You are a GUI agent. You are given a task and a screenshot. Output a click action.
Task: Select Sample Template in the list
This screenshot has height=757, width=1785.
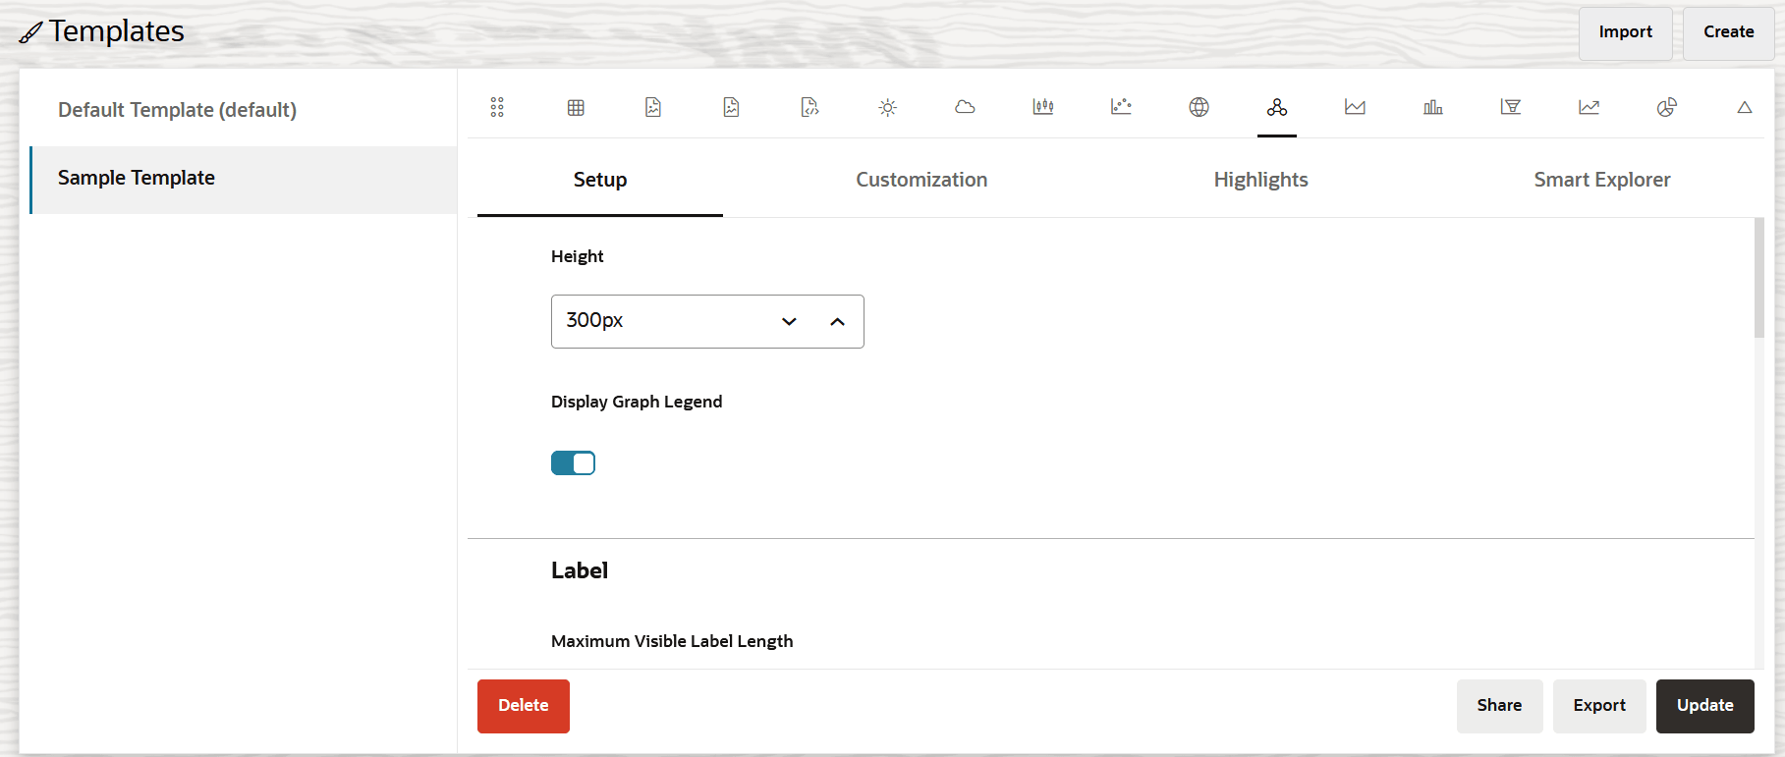pyautogui.click(x=244, y=179)
